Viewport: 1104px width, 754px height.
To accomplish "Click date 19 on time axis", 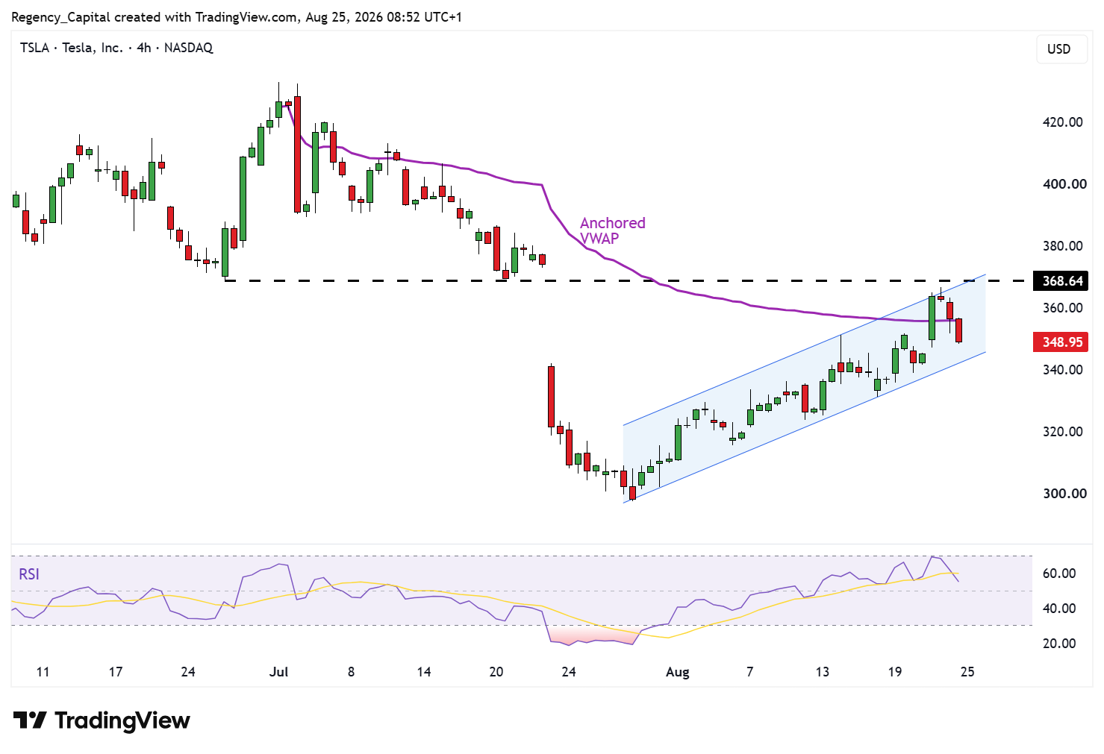I will tap(894, 672).
